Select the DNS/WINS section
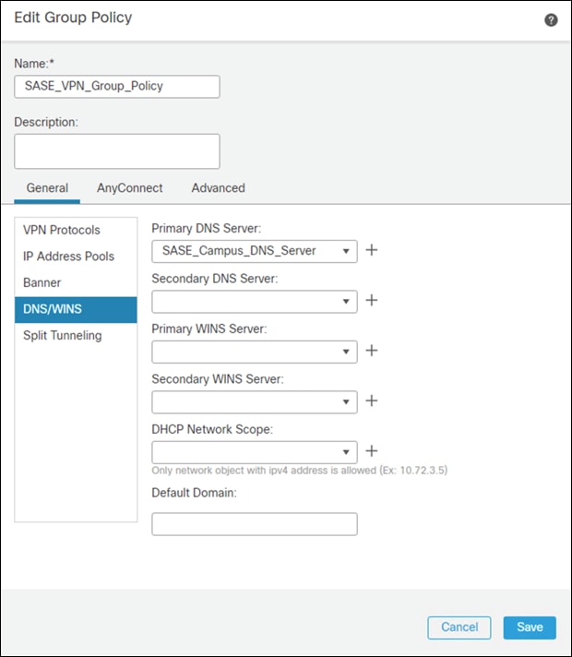 (x=76, y=309)
